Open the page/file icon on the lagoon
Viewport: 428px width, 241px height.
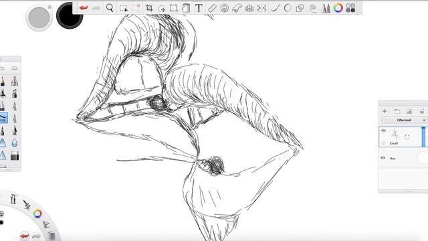(x=51, y=235)
